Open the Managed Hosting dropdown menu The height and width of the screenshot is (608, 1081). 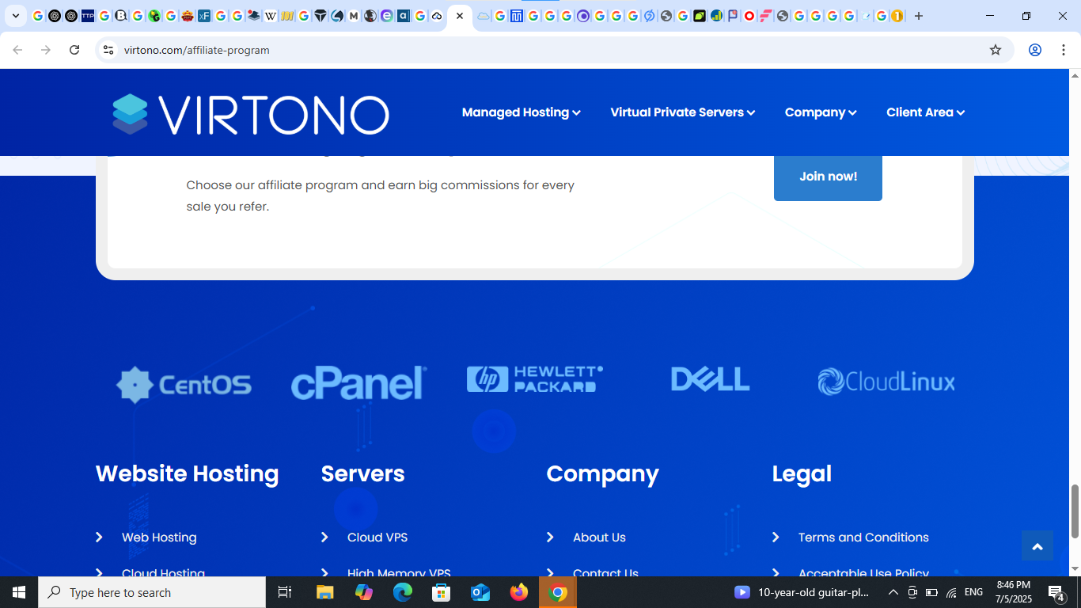pyautogui.click(x=522, y=112)
